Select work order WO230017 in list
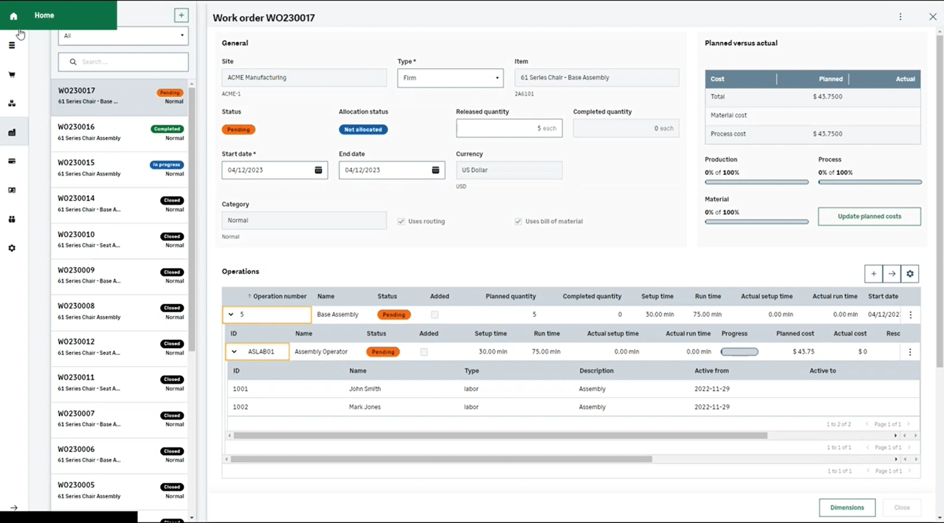 click(x=120, y=96)
